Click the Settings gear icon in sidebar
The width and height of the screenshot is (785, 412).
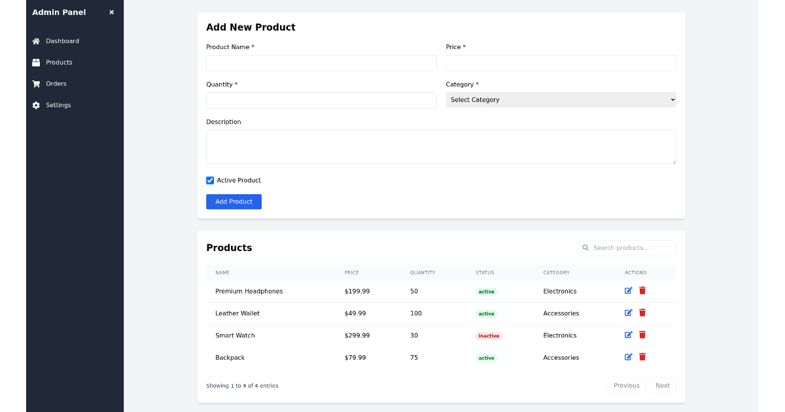[36, 105]
